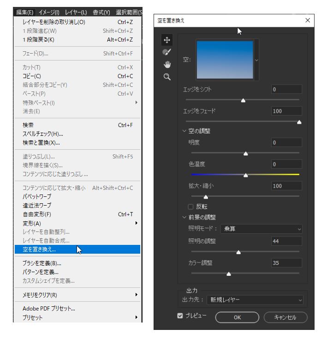
Task: Click the キャンセル button
Action: coord(285,317)
